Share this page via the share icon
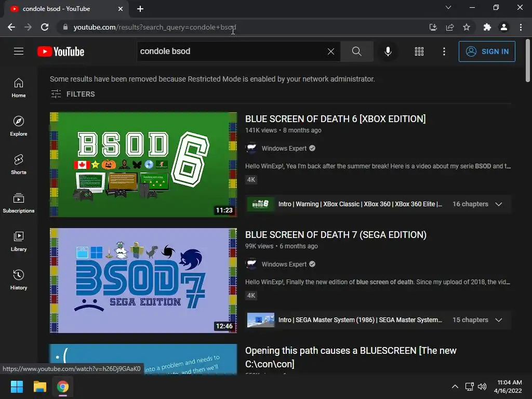The width and height of the screenshot is (532, 399). (x=450, y=27)
